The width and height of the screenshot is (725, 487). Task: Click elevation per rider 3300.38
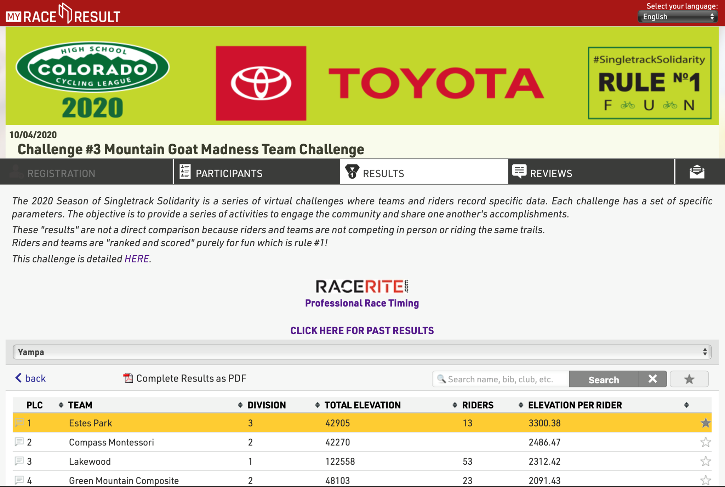[x=544, y=423]
